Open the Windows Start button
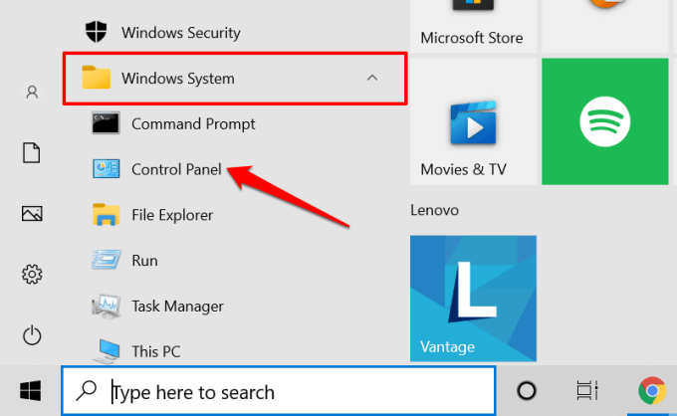677x416 pixels. (x=30, y=390)
